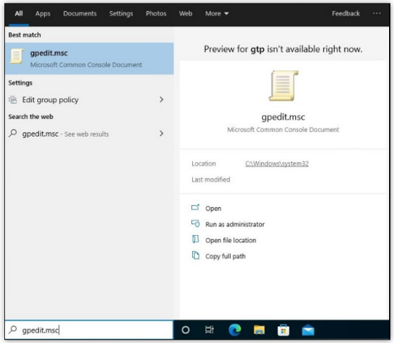Click the search box containing gpedit.msc
This screenshot has width=394, height=343.
click(89, 330)
